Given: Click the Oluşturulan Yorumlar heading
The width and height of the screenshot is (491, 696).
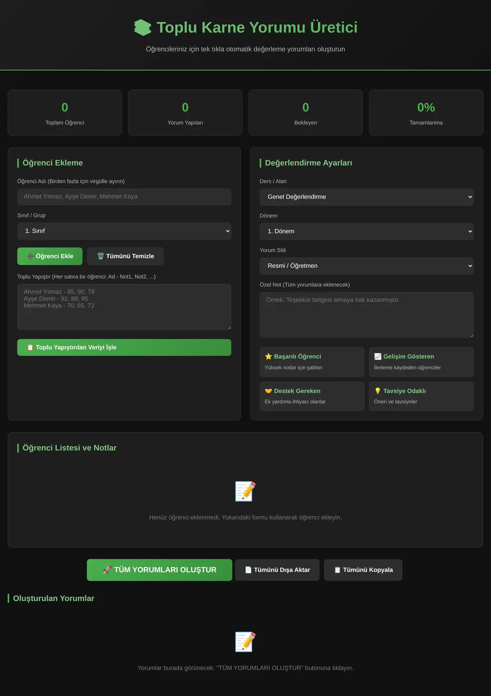Looking at the screenshot, I should point(54,598).
